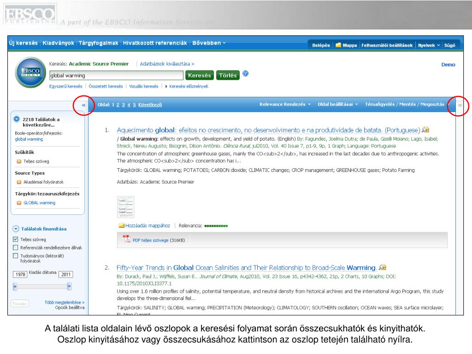
Task: Click the article page thumbnail image
Action: click(125, 207)
